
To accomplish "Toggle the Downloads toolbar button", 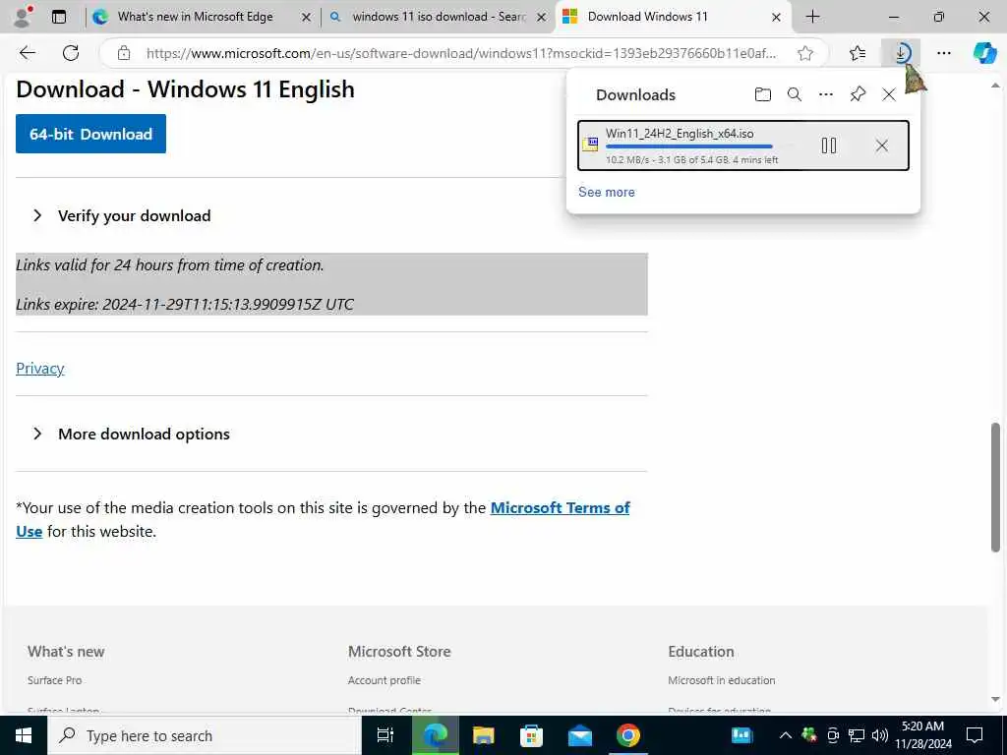I will click(x=901, y=53).
